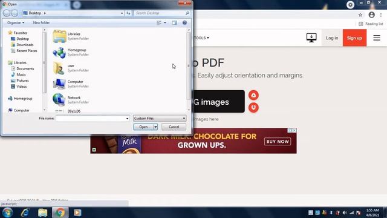Click the arrow after Desktop in address bar

[x=45, y=13]
